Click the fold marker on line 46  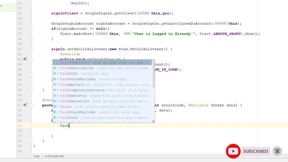(x=31, y=80)
